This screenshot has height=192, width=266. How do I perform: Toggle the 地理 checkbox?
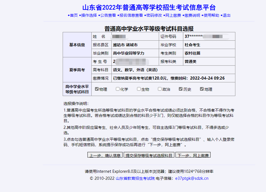coord(202,89)
